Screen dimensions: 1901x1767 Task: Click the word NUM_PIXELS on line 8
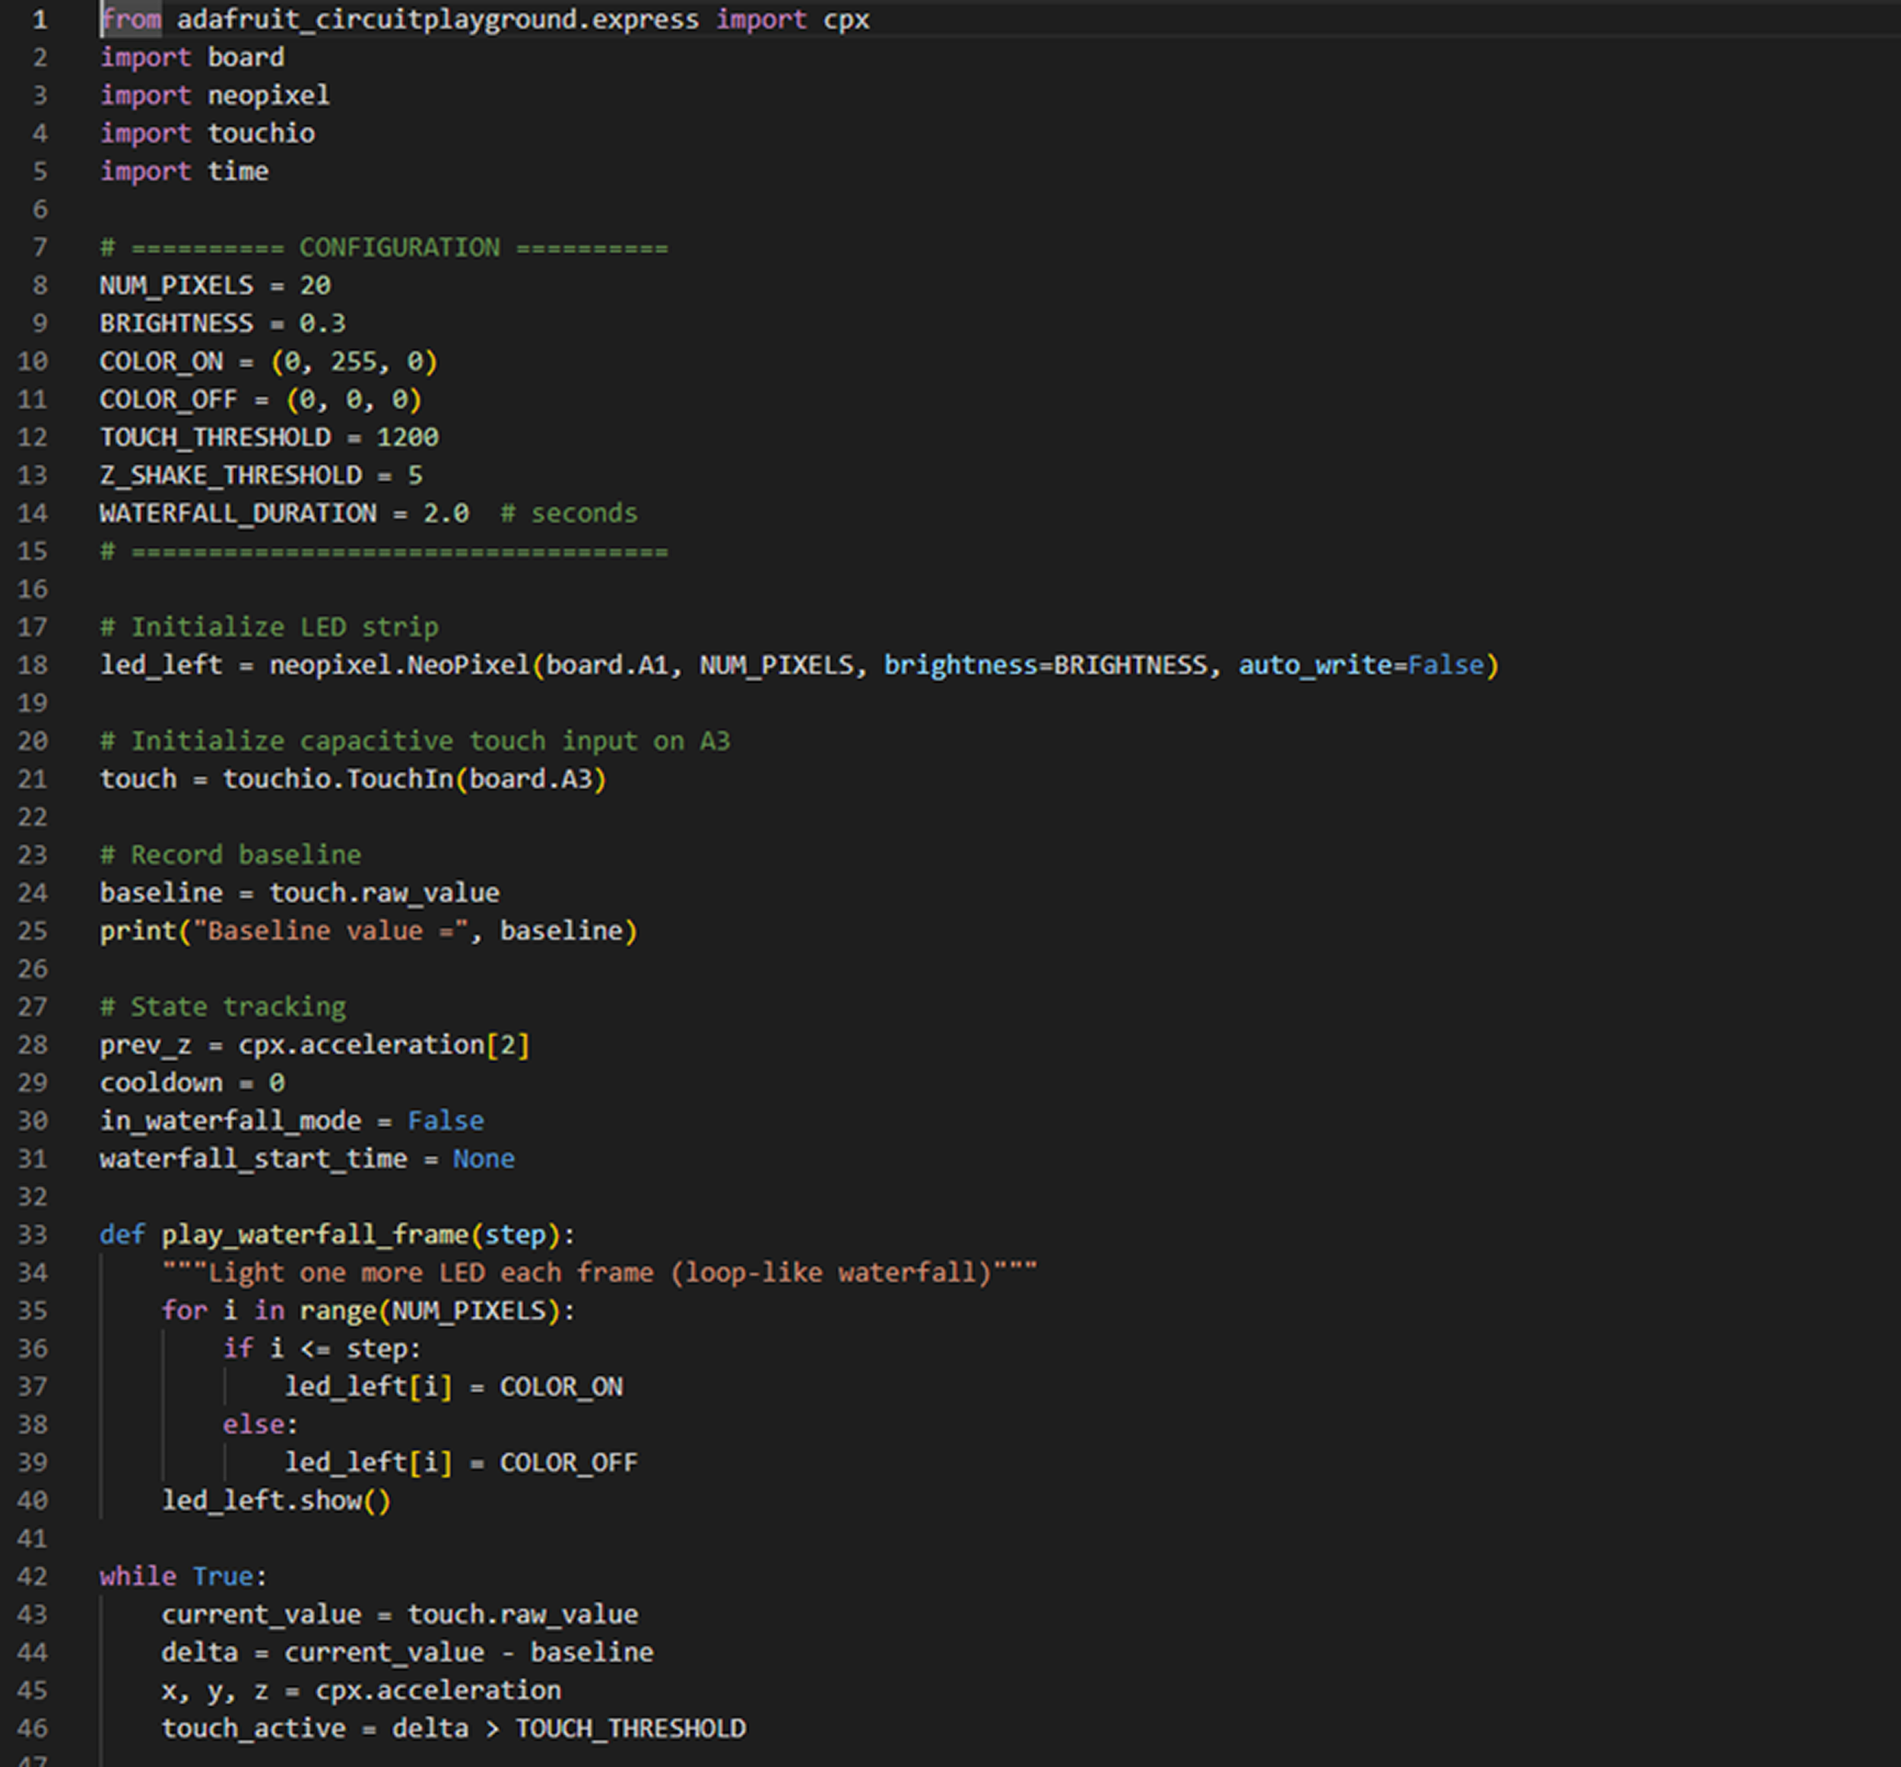(176, 285)
